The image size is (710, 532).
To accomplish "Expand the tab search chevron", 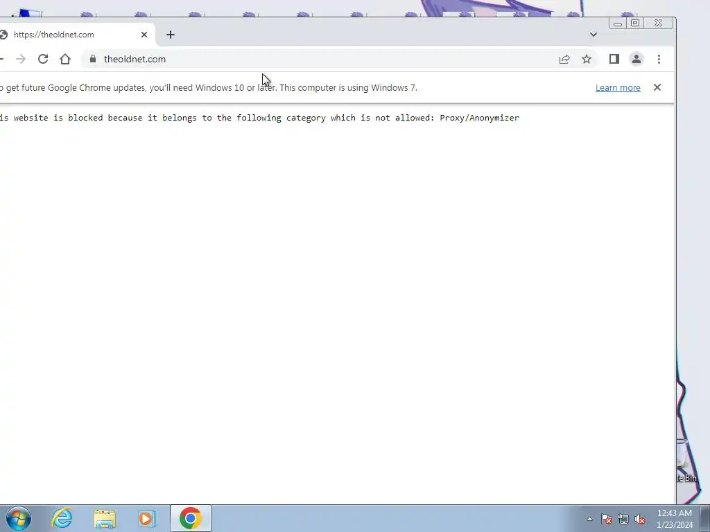I will pos(594,35).
